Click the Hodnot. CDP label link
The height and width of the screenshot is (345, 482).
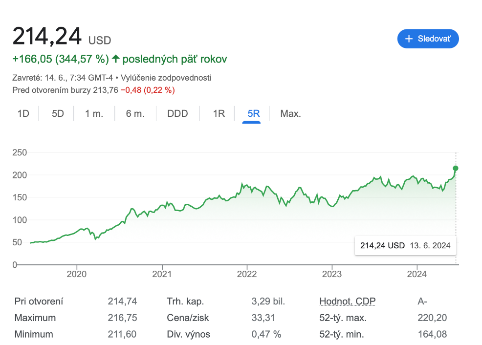347,302
